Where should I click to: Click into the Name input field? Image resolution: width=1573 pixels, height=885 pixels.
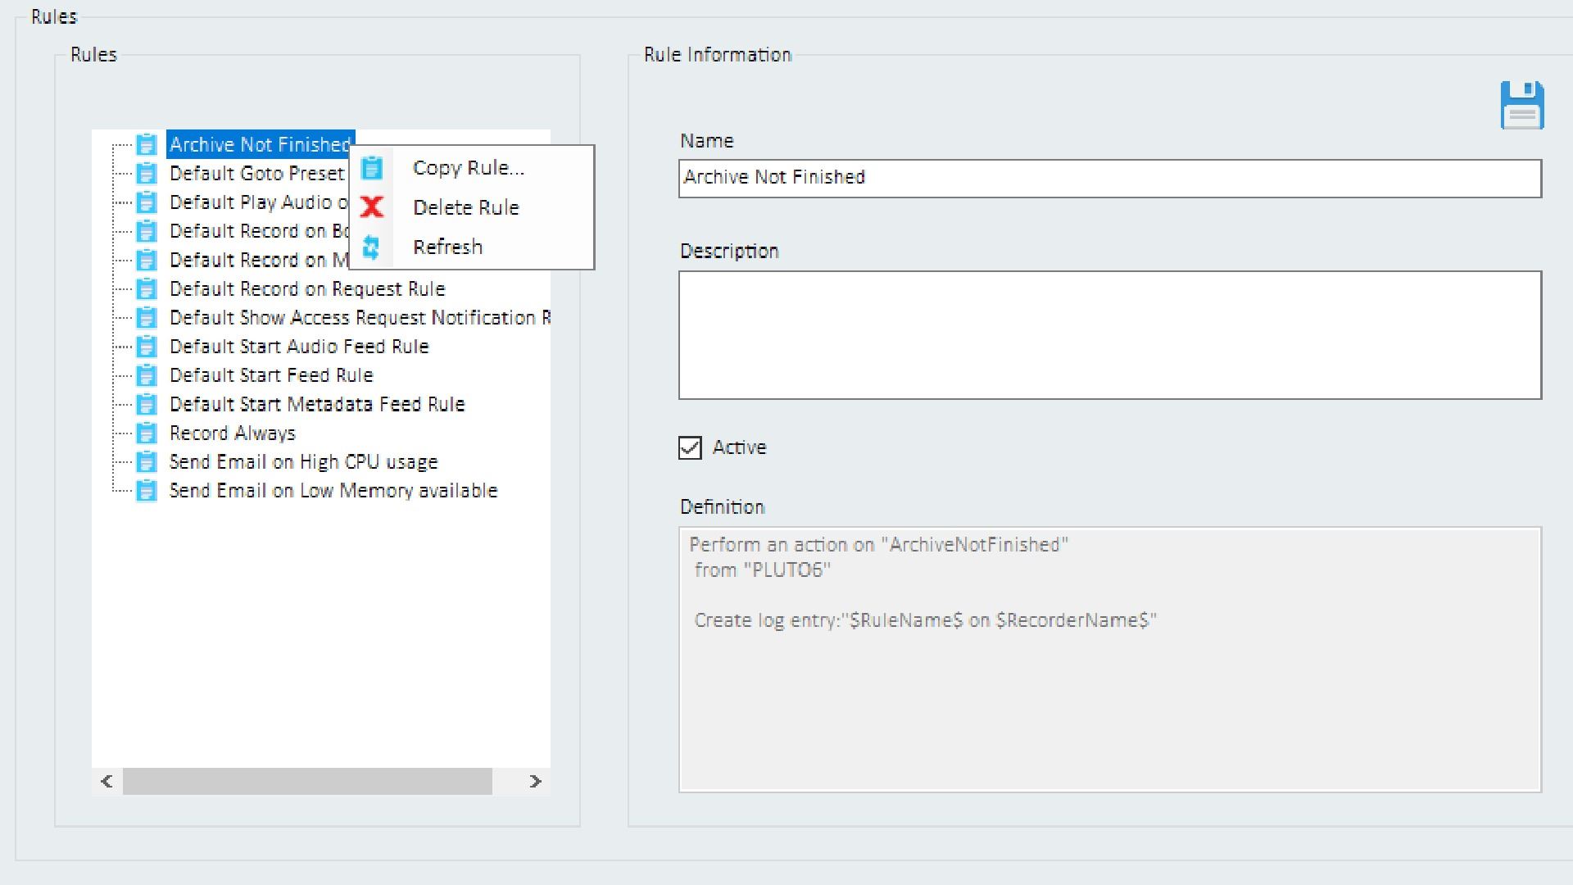pyautogui.click(x=1110, y=179)
